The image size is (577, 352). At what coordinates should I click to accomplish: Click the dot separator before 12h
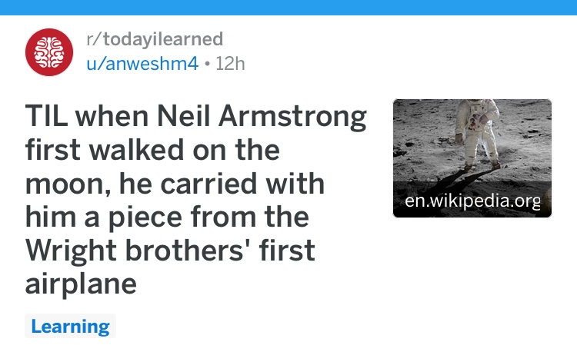(207, 64)
